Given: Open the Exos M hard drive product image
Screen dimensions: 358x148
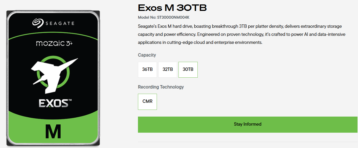Looking at the screenshot, I should point(53,78).
